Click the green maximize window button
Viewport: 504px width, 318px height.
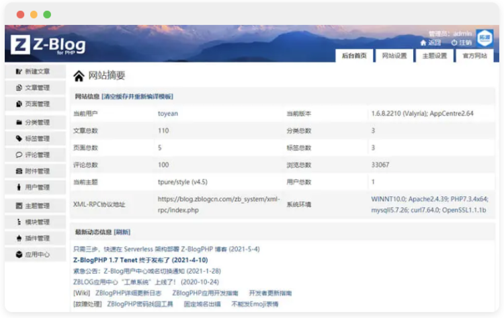point(47,15)
